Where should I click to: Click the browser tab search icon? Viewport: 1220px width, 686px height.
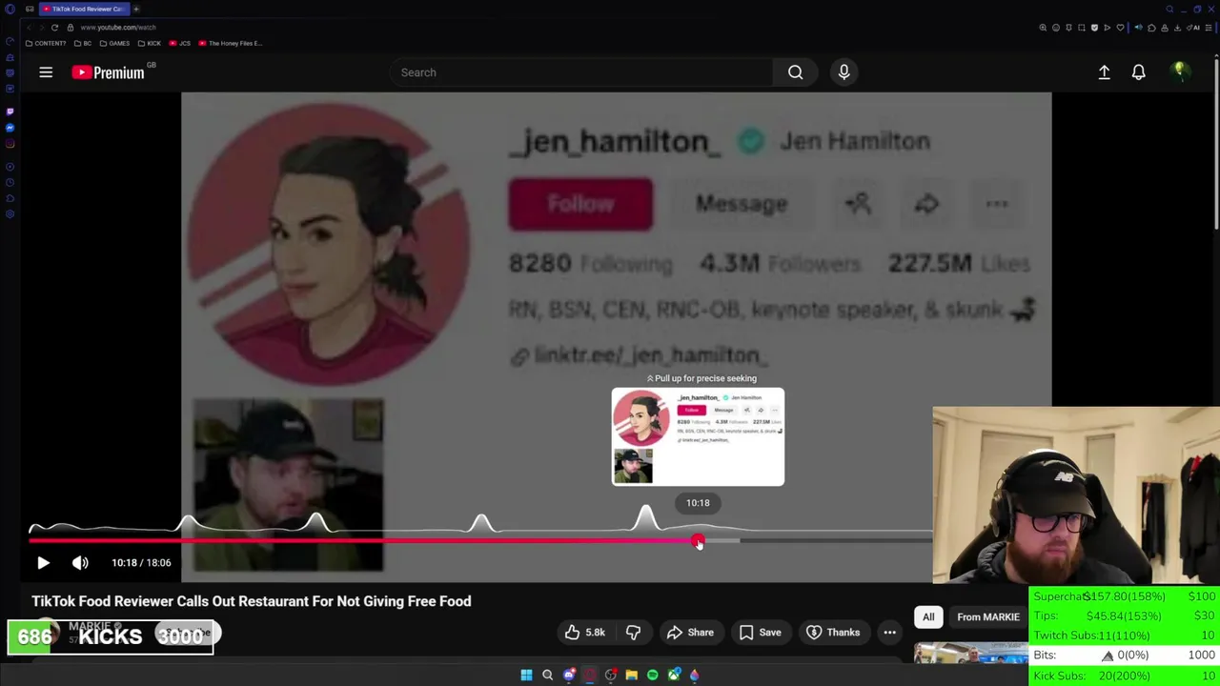(x=1169, y=9)
